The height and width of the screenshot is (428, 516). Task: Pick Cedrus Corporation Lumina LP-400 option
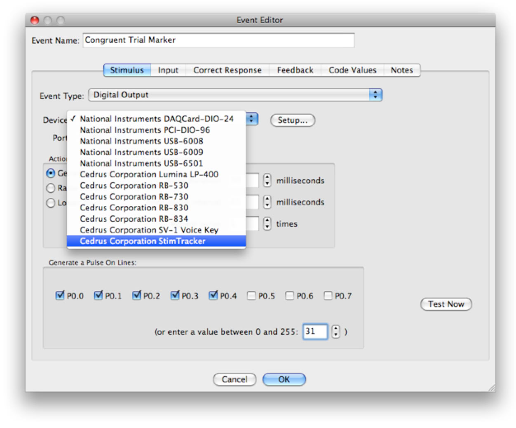point(149,174)
